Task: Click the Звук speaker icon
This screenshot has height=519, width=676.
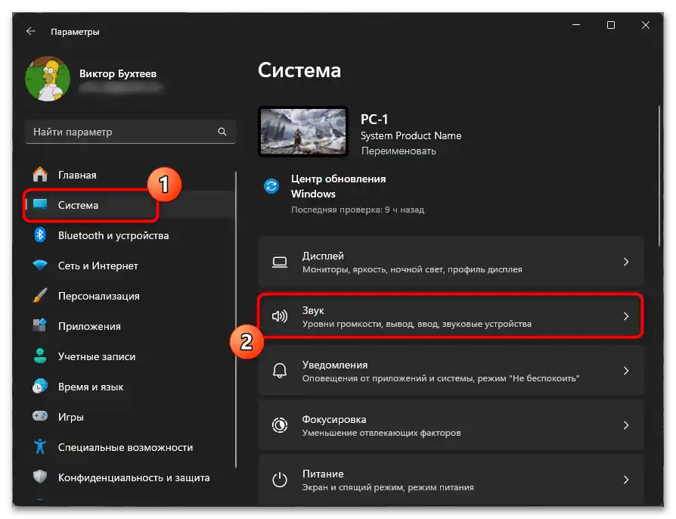Action: (280, 316)
